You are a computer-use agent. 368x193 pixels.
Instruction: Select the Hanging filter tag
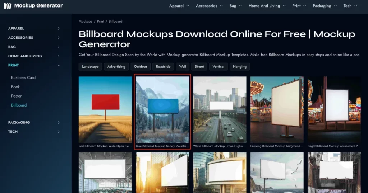click(x=240, y=66)
